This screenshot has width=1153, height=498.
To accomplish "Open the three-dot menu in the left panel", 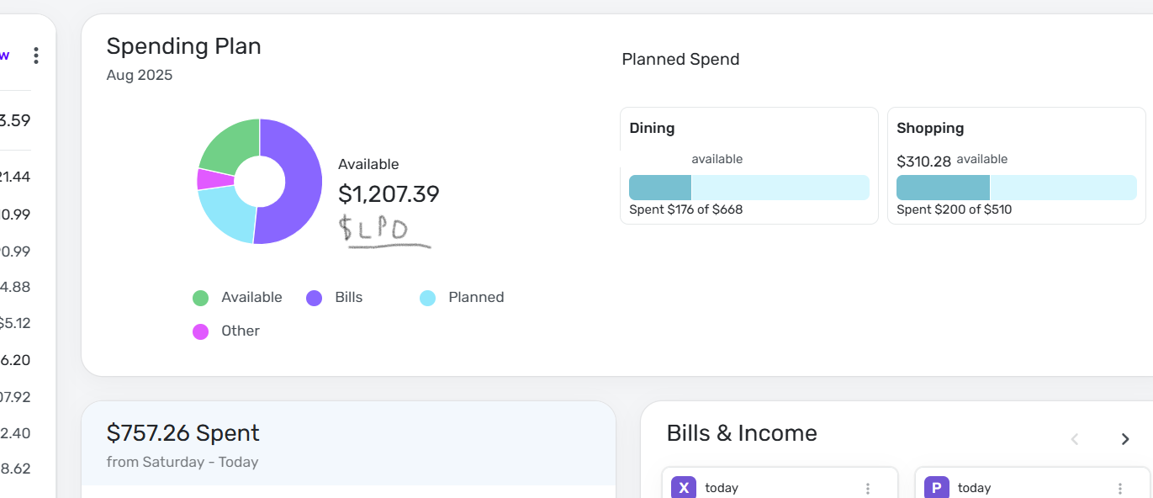I will click(x=35, y=56).
